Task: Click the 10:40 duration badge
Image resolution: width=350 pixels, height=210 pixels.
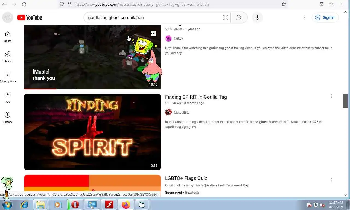Action: [153, 84]
